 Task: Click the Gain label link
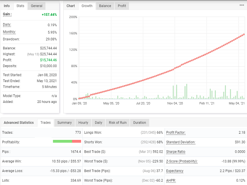point(7,14)
